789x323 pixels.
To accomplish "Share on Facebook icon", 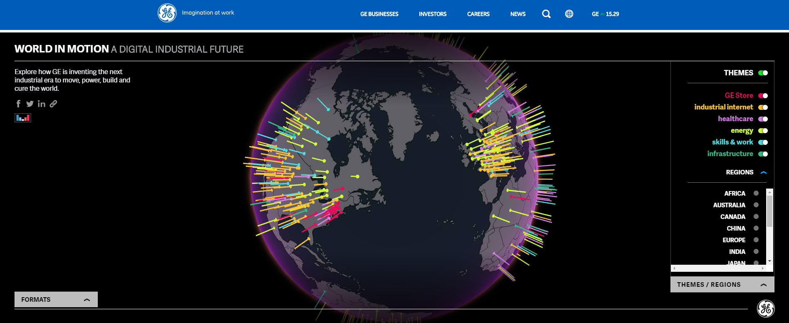I will (18, 104).
